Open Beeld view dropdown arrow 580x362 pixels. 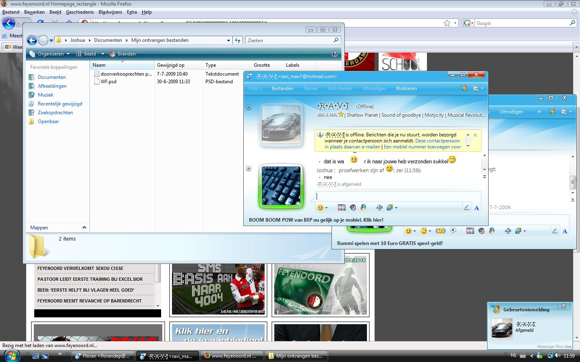tap(103, 54)
